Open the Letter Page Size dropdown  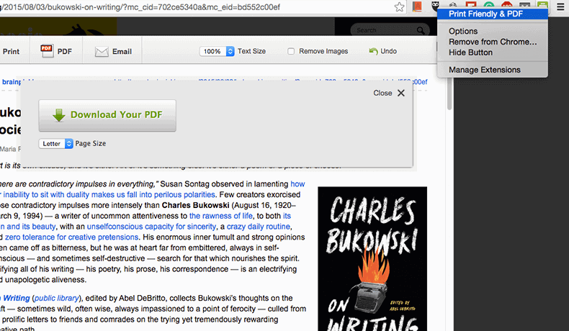tap(56, 144)
